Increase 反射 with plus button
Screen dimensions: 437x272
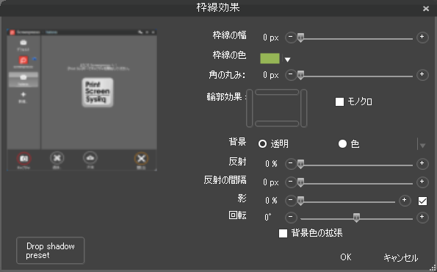422,163
